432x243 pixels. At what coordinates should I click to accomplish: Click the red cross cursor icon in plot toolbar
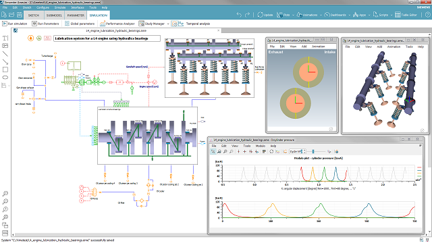coord(244,151)
